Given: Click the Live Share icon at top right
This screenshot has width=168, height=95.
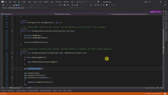Looking at the screenshot, I should coord(165,5).
